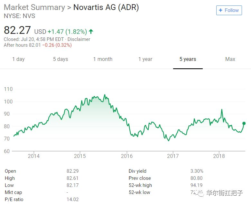Click the 82.27 price value

click(17, 30)
